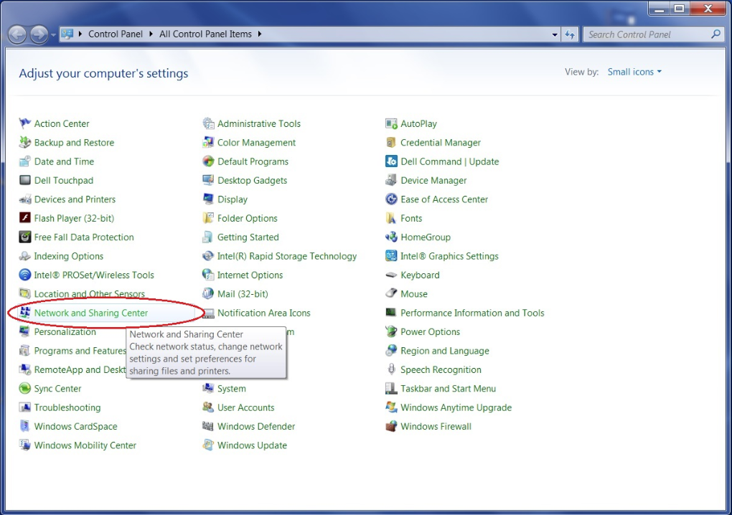Open the Date and Time clock icon
The height and width of the screenshot is (515, 732).
point(24,161)
